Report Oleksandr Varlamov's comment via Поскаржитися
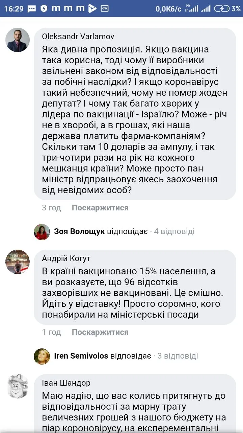This screenshot has width=243, height=433. pyautogui.click(x=100, y=208)
